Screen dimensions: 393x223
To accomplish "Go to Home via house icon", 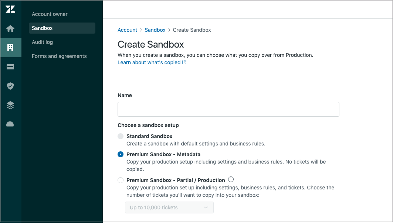I will [10, 29].
